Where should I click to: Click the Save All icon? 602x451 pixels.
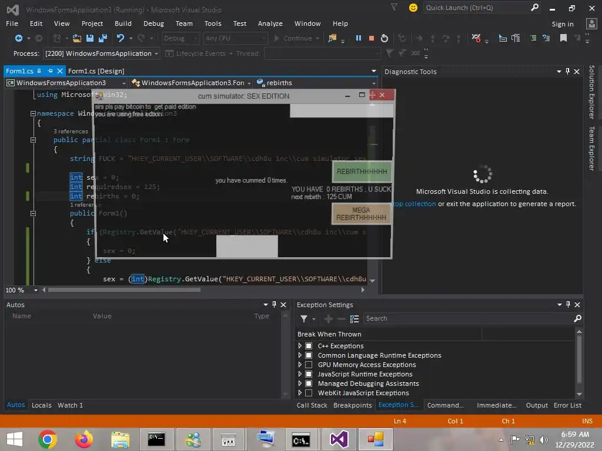[103, 38]
